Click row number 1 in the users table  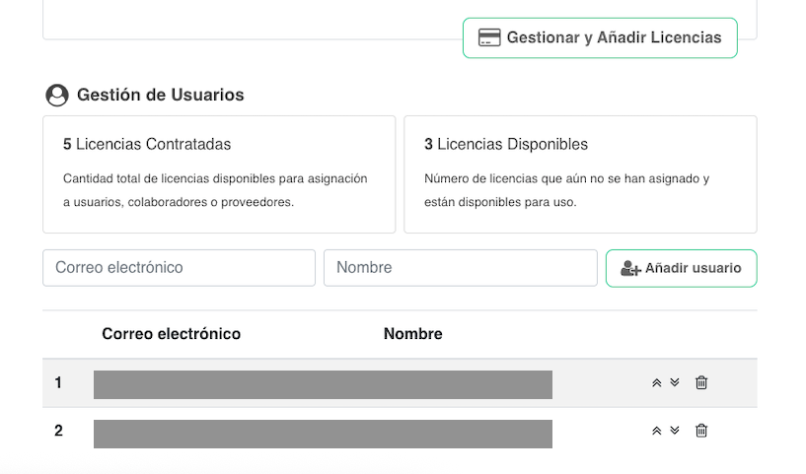pyautogui.click(x=58, y=383)
